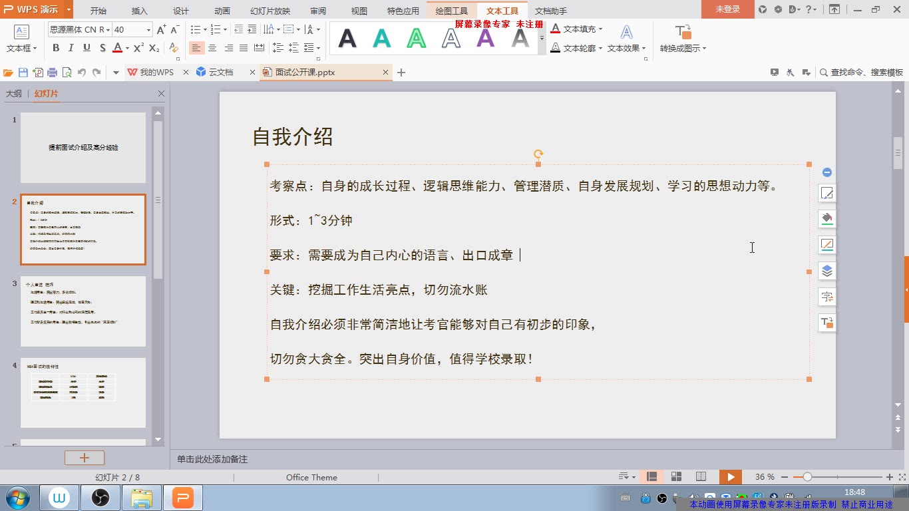This screenshot has height=511, width=909.
Task: Clear formatting with eraser icon
Action: point(173,48)
